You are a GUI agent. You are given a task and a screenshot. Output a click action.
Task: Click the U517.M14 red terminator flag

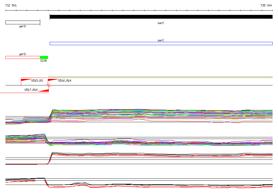click(44, 90)
